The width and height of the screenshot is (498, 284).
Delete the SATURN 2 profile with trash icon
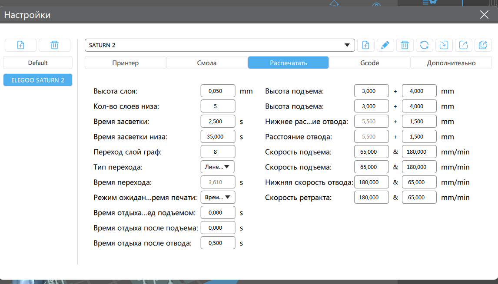pos(405,45)
